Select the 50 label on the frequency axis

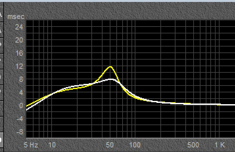click(x=110, y=145)
